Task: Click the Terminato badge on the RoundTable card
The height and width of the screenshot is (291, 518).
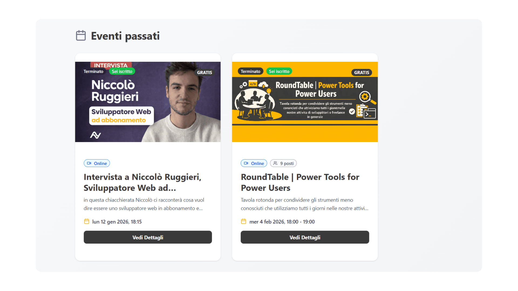Action: click(x=250, y=71)
